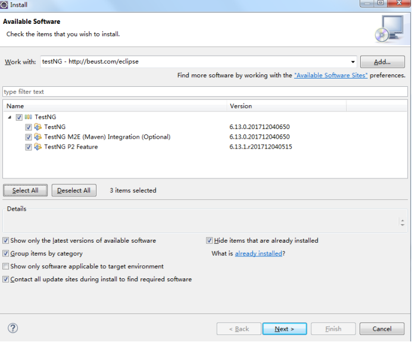Uncheck TestNG M2E (Maven) Integration checkbox
Image resolution: width=412 pixels, height=342 pixels.
pos(29,137)
